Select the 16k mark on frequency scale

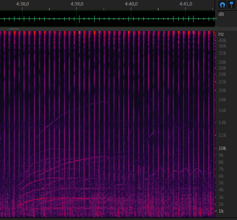click(222, 110)
